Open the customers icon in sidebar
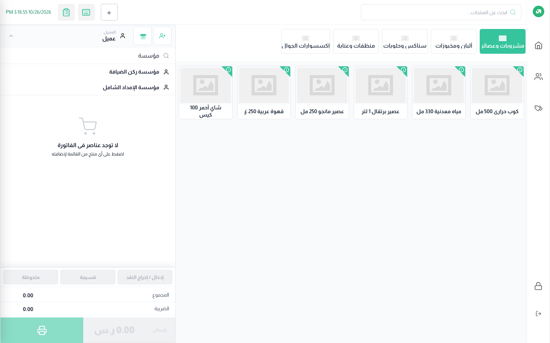Screen dimensions: 550x343 (539, 77)
